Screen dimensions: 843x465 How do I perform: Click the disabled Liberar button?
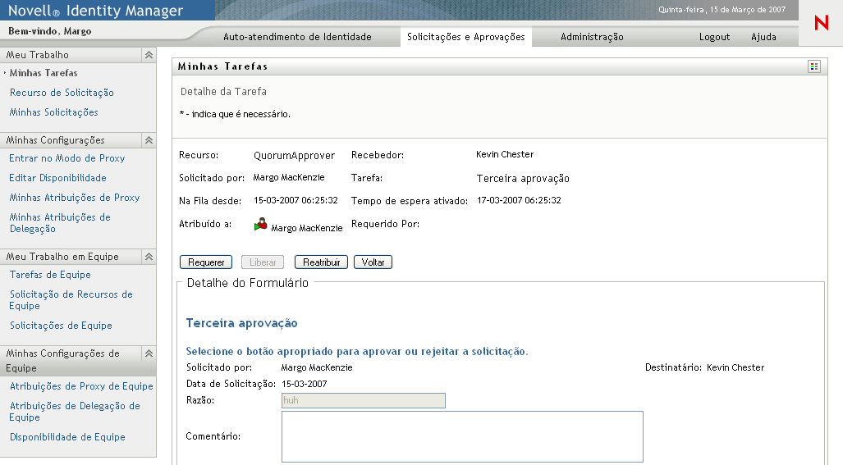[x=263, y=262]
